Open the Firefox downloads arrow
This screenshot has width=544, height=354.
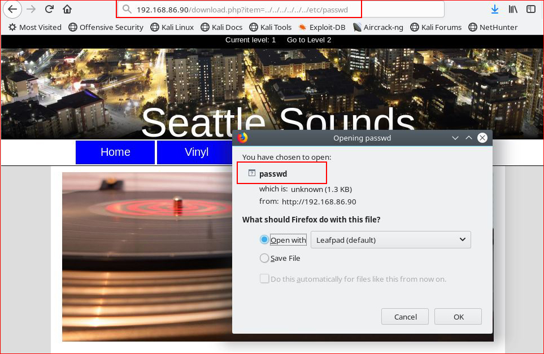[x=495, y=10]
